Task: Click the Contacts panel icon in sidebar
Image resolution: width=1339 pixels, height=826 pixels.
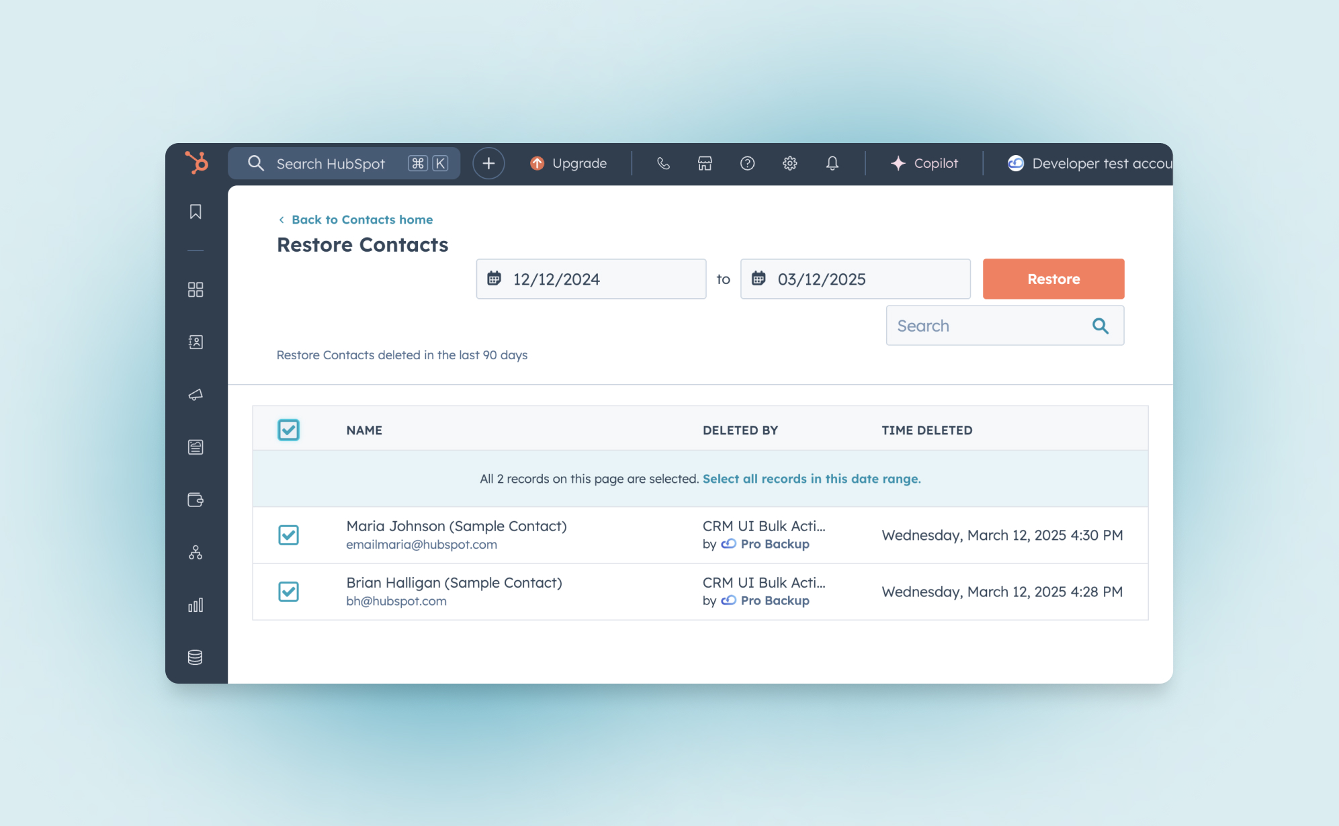Action: point(197,341)
